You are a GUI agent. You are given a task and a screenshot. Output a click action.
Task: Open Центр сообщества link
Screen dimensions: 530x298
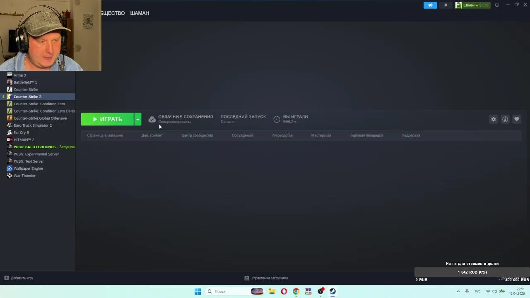(197, 135)
